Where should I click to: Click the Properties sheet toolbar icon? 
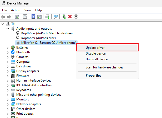[25, 17]
